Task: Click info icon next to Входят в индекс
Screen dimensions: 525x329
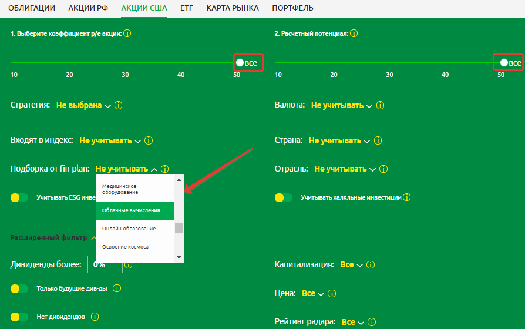Action: coord(149,141)
